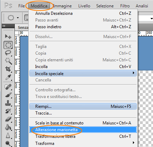Select the Eyedropper tool

coord(8,77)
